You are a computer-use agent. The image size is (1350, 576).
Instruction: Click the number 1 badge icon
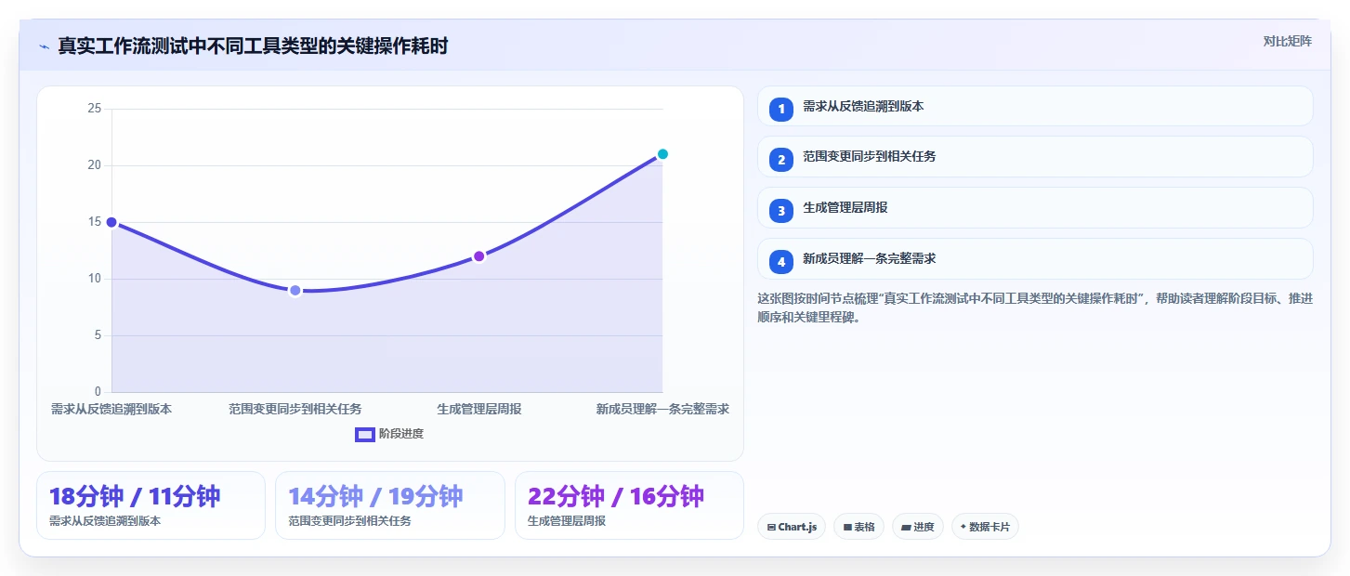click(x=781, y=108)
